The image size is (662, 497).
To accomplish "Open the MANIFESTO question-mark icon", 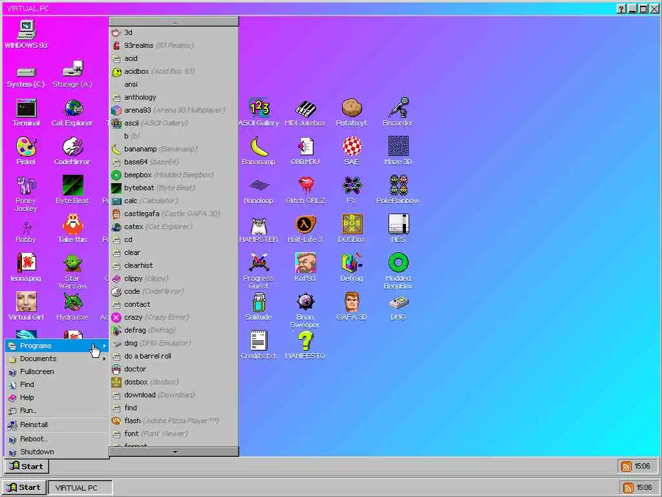I will [305, 346].
